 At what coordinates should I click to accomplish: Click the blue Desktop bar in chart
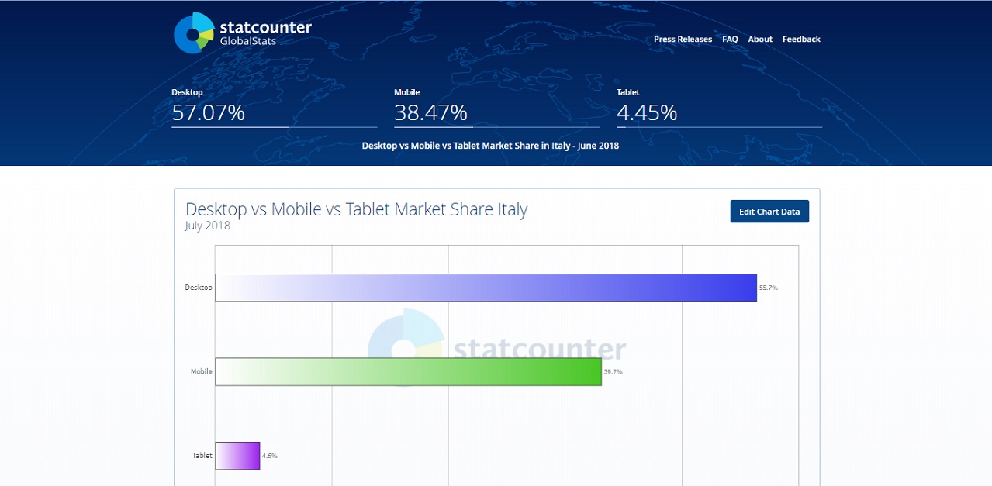(486, 288)
